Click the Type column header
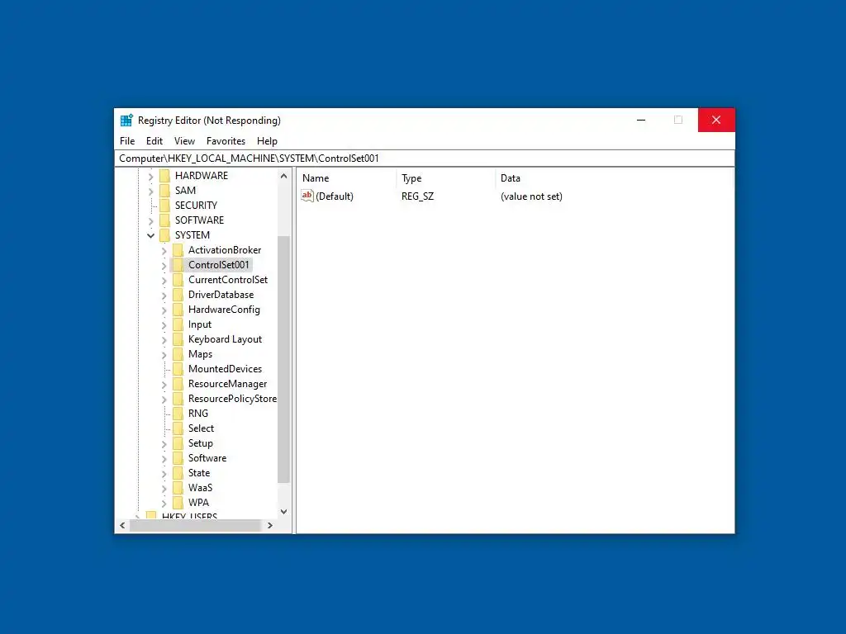The image size is (846, 634). (445, 178)
